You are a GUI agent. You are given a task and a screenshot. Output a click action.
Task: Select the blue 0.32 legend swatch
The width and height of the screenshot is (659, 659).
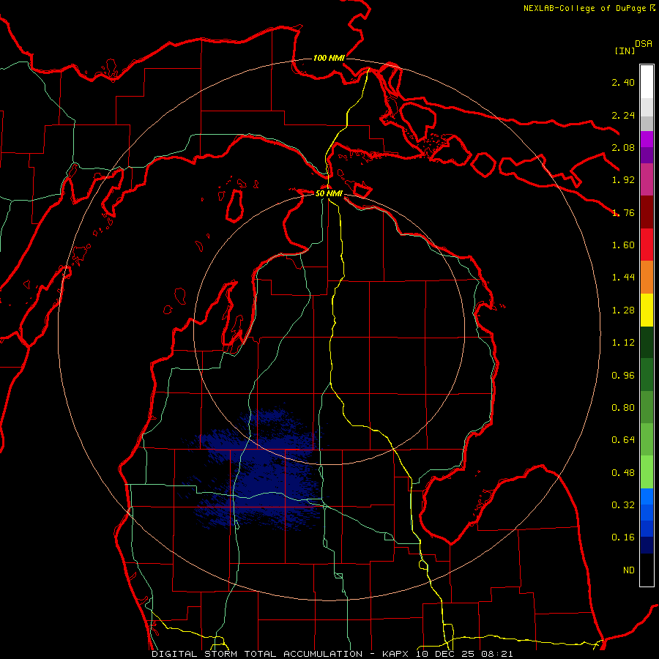pos(647,505)
